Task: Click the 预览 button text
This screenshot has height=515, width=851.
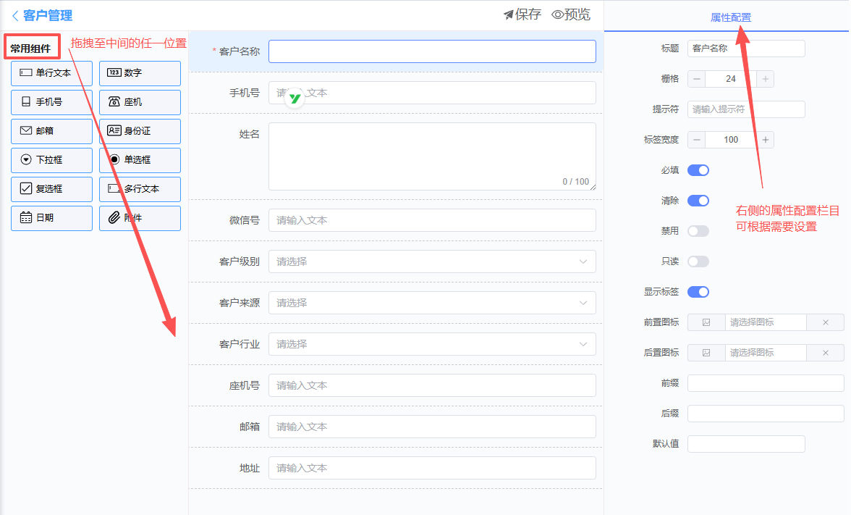Action: coord(577,14)
